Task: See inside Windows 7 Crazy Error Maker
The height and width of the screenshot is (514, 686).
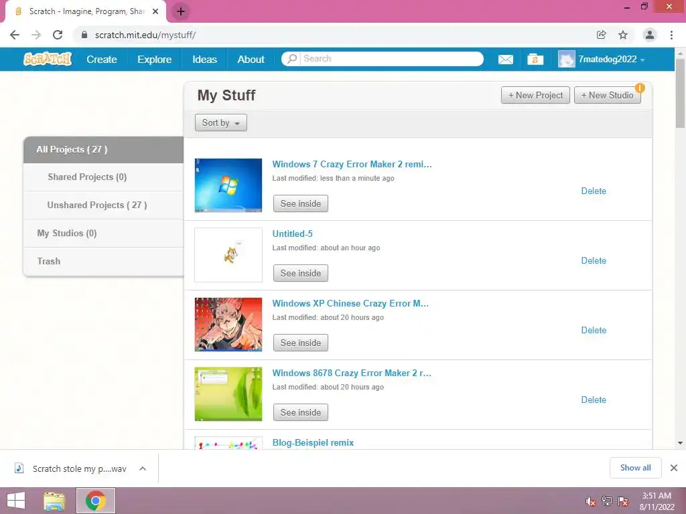Action: (301, 203)
